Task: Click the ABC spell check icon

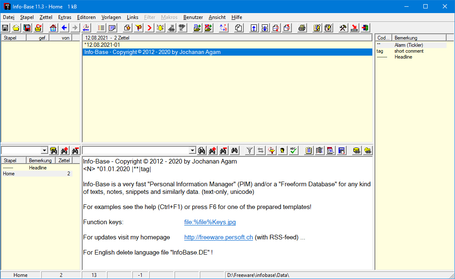Action: pyautogui.click(x=293, y=150)
